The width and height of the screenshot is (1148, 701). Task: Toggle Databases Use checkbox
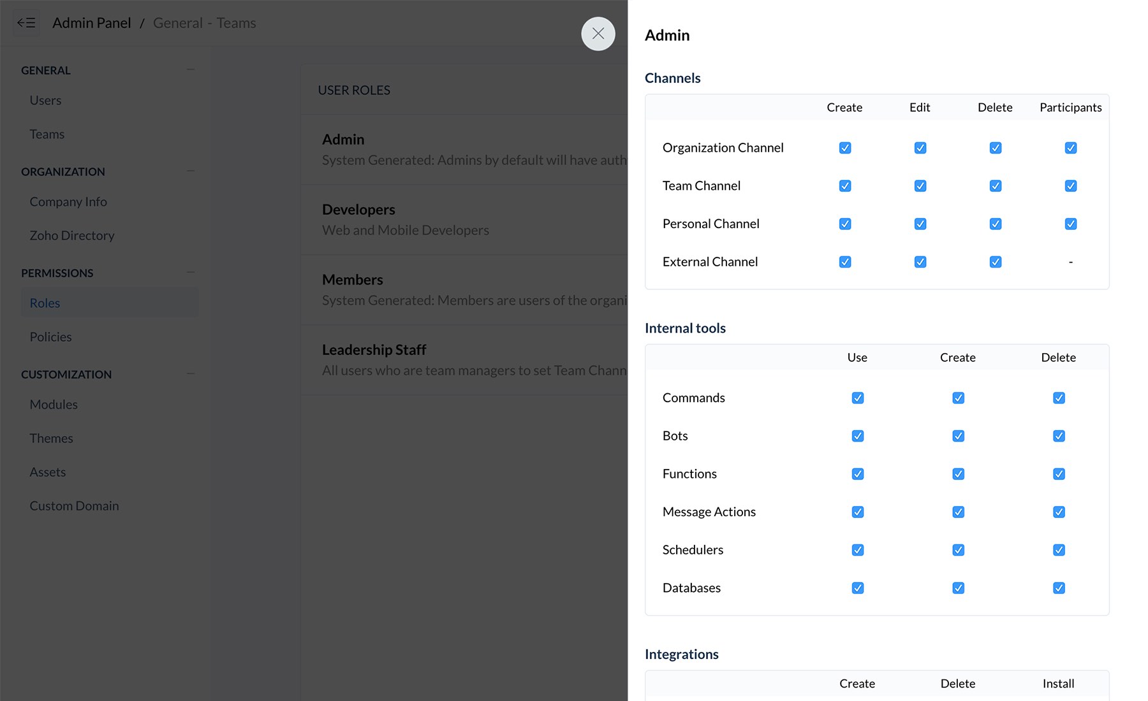pyautogui.click(x=858, y=588)
